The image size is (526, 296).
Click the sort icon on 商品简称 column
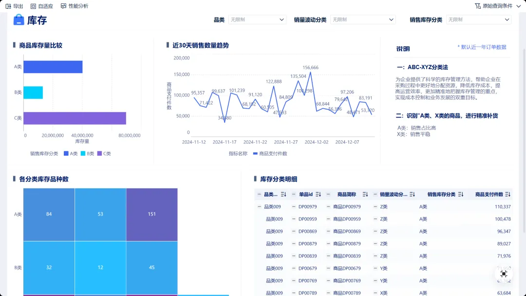tap(365, 193)
